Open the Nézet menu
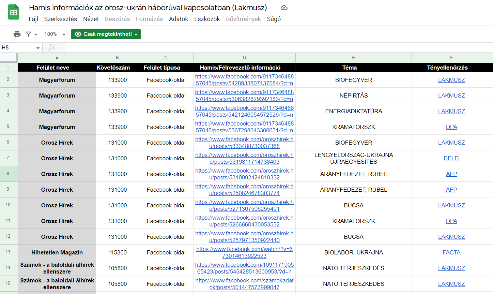The width and height of the screenshot is (493, 294). [91, 19]
